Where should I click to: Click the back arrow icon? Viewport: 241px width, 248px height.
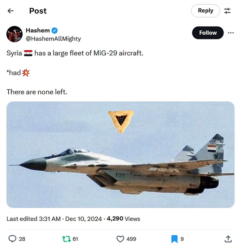(x=11, y=11)
